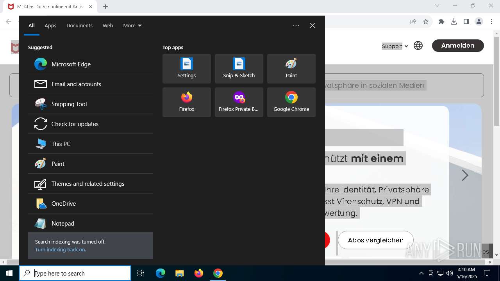Focus the taskbar search box
The image size is (500, 281).
click(x=75, y=273)
